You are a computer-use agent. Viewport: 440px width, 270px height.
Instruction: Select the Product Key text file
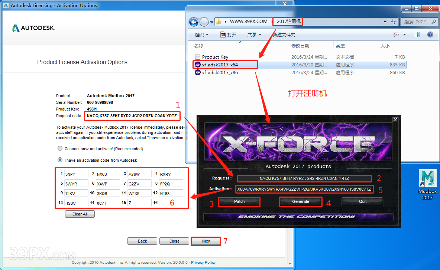[x=215, y=57]
